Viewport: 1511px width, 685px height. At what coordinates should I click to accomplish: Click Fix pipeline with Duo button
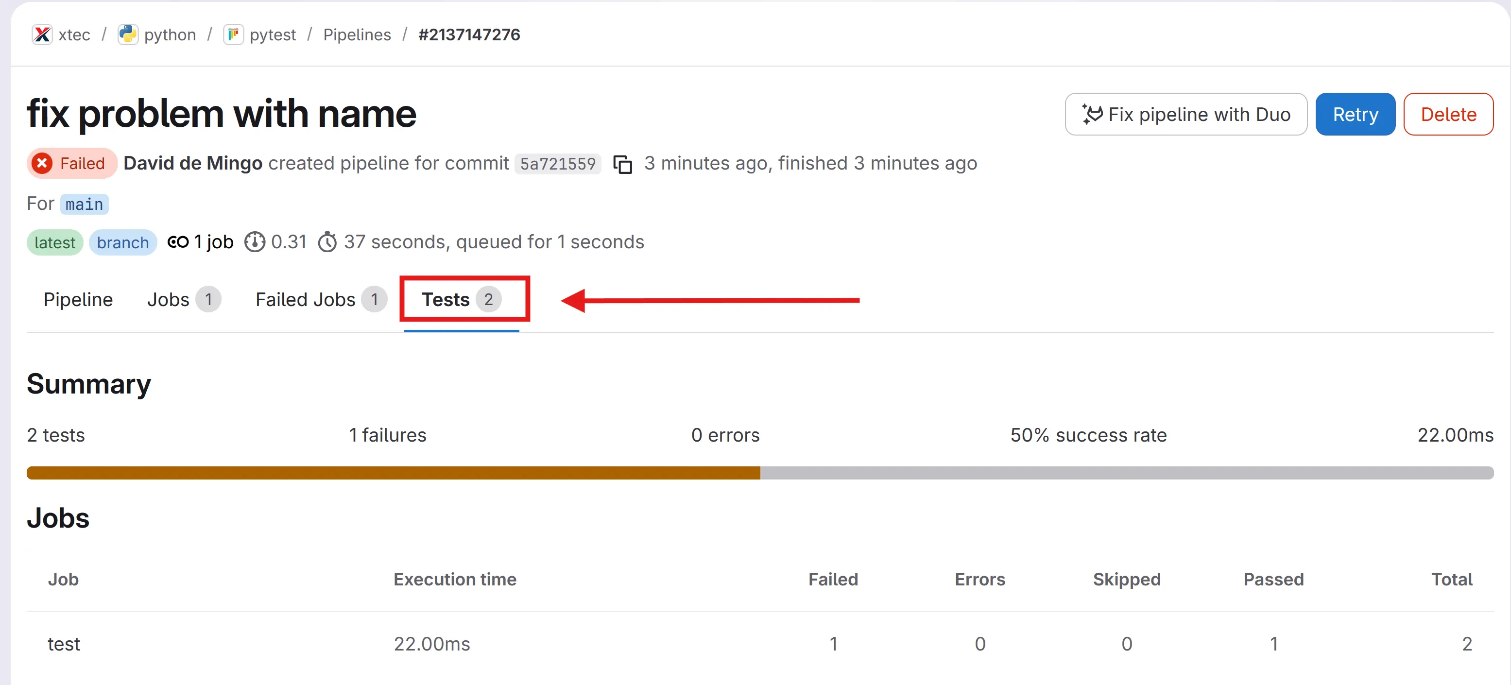(x=1185, y=114)
